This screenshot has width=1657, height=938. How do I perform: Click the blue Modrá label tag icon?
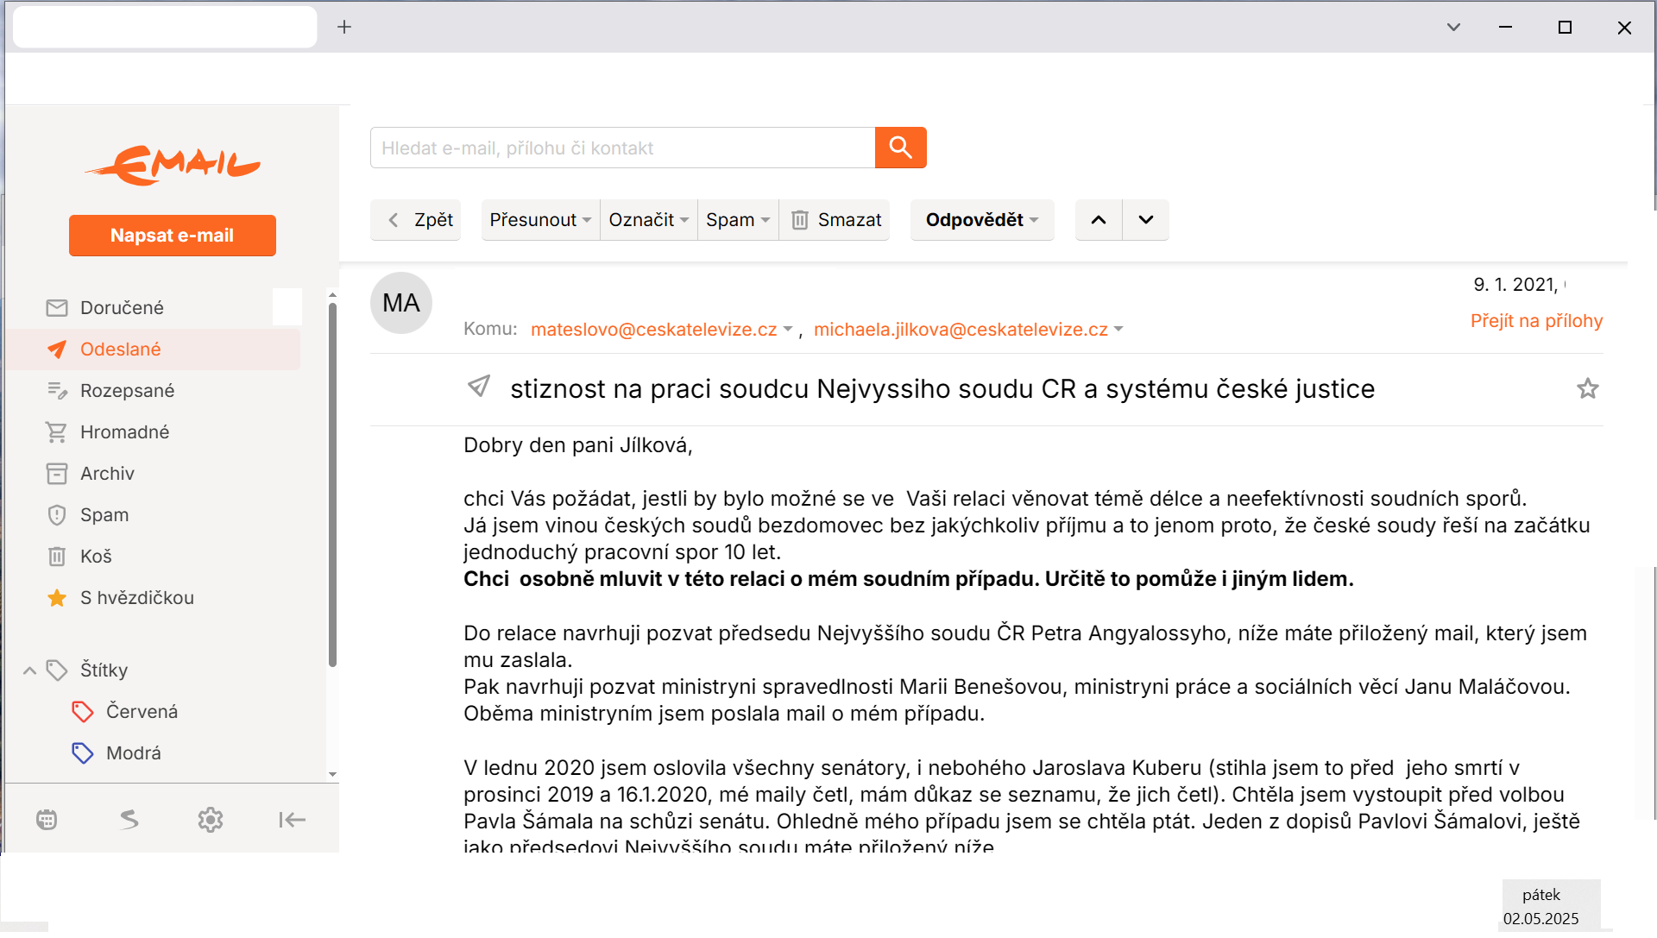(83, 753)
